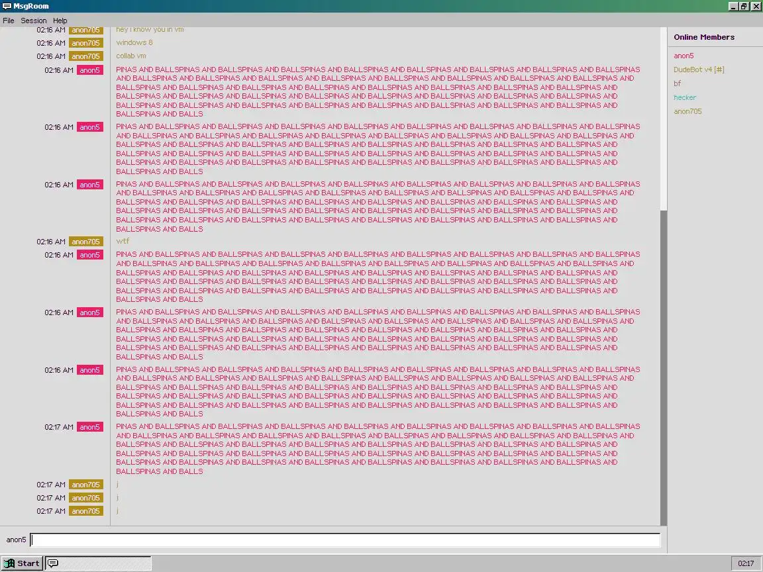Close the MsgRoom window
763x572 pixels.
point(756,7)
